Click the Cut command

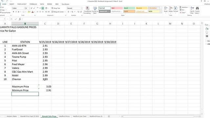pos(2,7)
